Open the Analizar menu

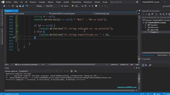(x=66, y=2)
